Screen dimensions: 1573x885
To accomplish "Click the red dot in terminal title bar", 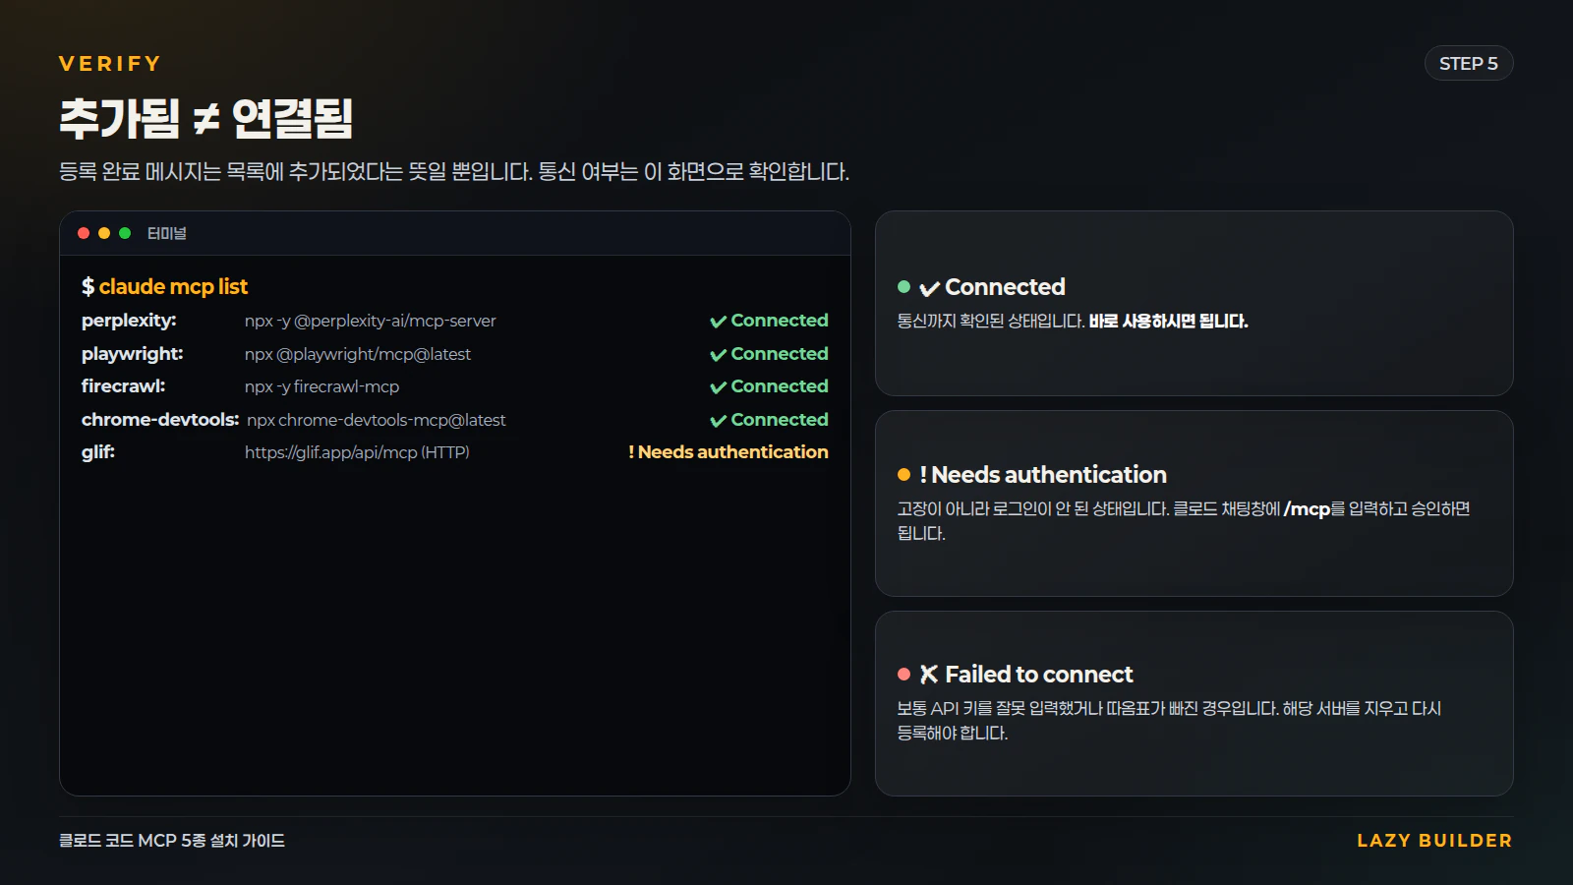I will [84, 233].
